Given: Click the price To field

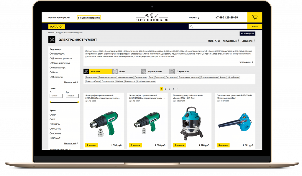Looking at the screenshot, I should coord(72,96).
